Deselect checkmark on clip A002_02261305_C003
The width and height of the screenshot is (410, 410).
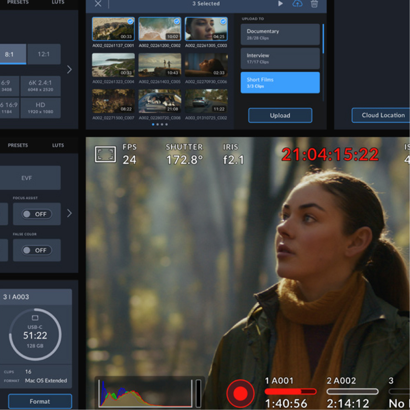click(223, 21)
